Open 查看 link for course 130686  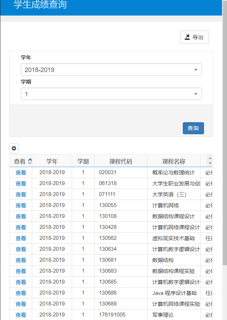point(21,293)
